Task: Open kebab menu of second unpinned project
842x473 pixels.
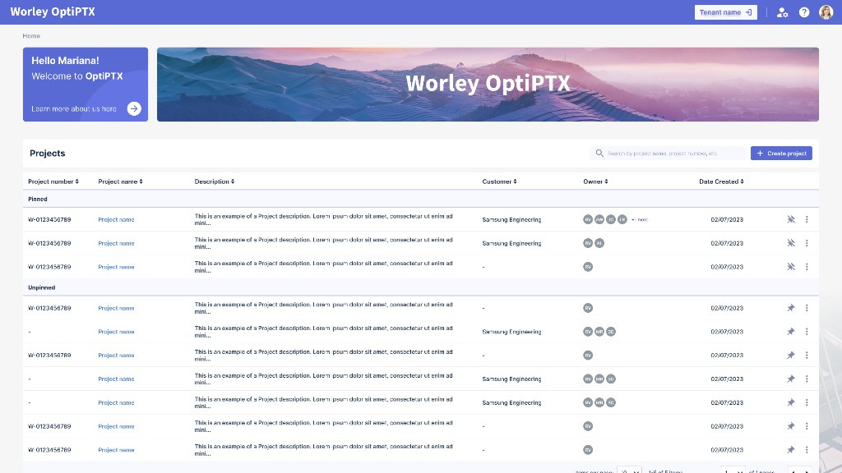Action: [x=807, y=332]
